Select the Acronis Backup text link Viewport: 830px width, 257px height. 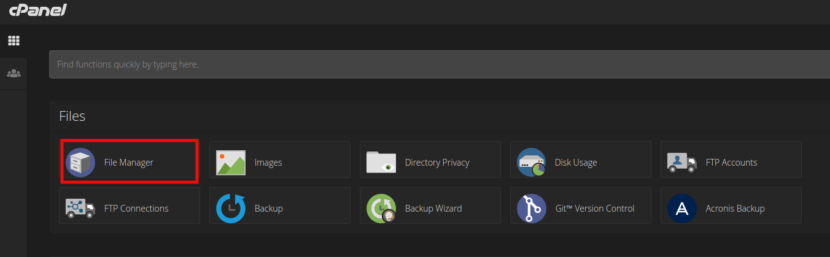pyautogui.click(x=735, y=209)
